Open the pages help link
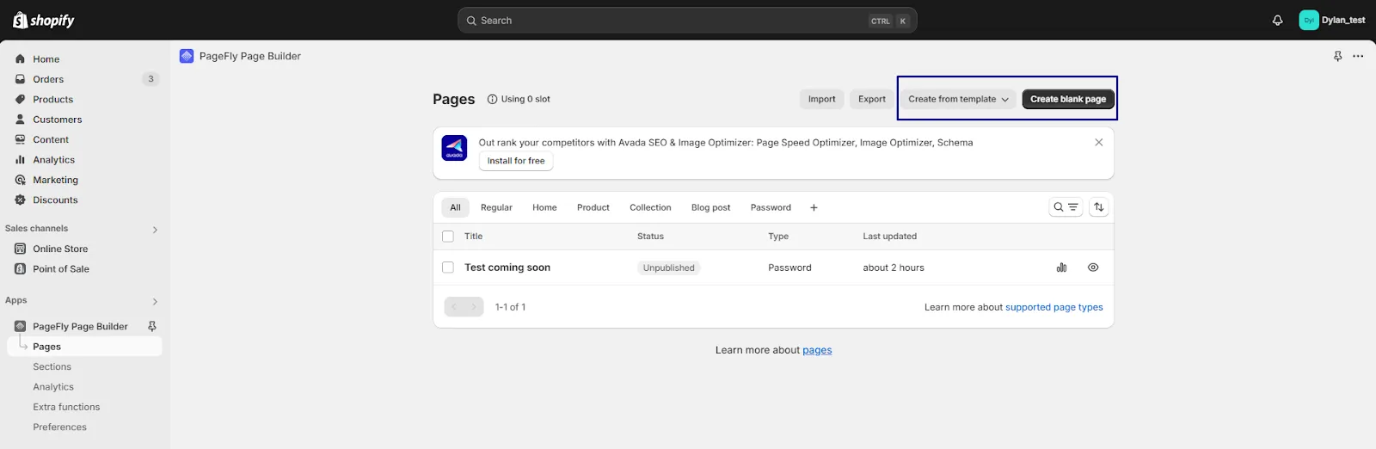The height and width of the screenshot is (449, 1376). 817,350
